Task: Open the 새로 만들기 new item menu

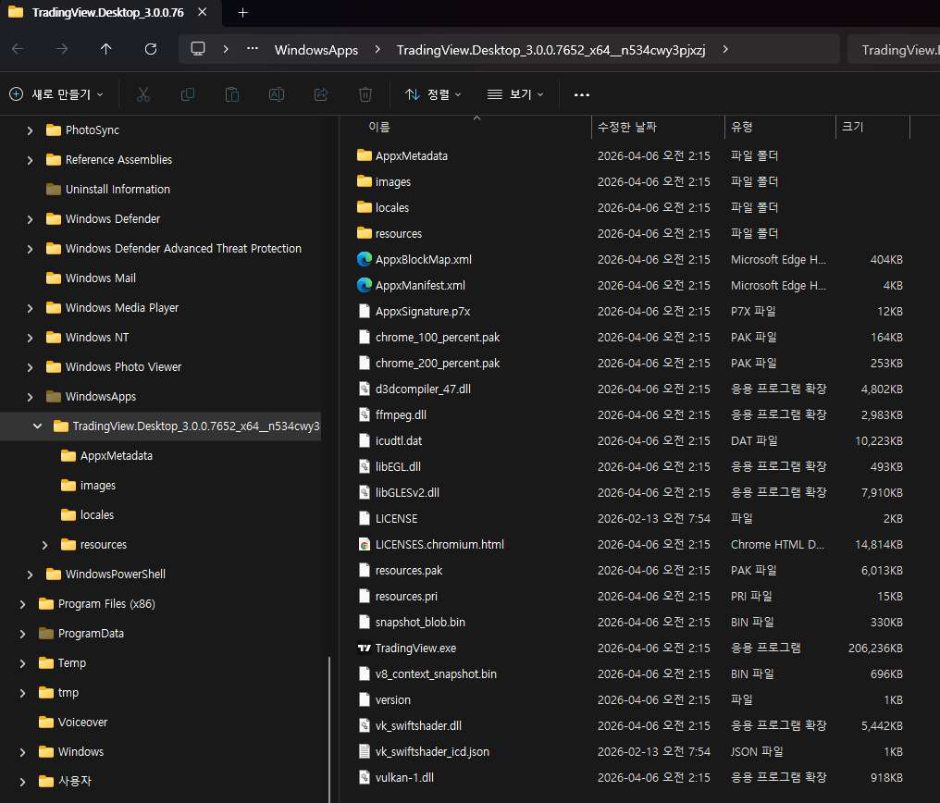Action: coord(56,94)
